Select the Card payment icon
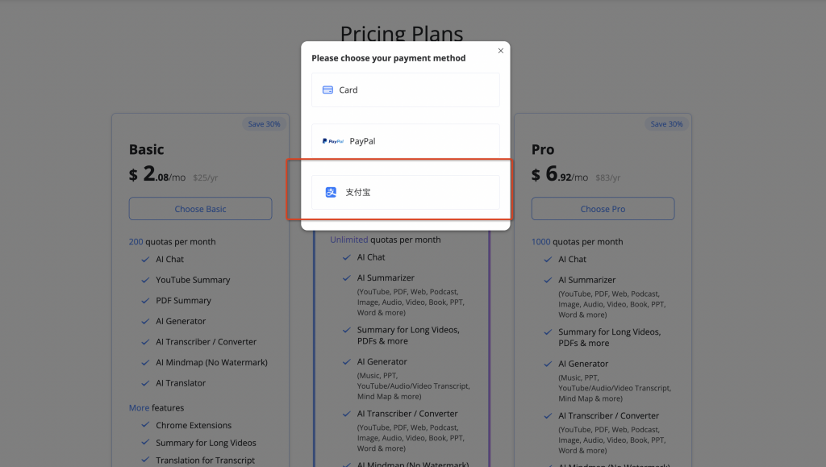This screenshot has height=467, width=826. pos(327,90)
